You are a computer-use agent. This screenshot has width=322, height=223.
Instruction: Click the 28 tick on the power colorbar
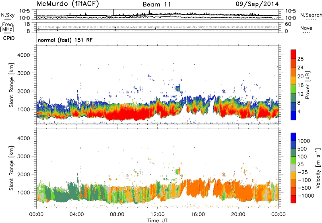click(x=300, y=59)
